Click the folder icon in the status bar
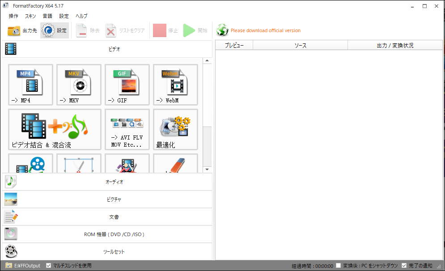Screen dimensions: 445x271 pos(9,266)
